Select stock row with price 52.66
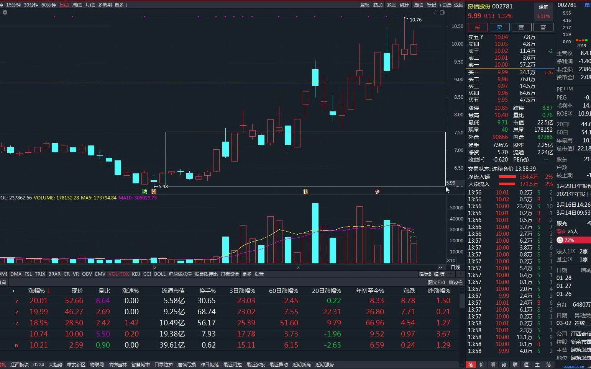The height and width of the screenshot is (369, 591). [x=230, y=301]
